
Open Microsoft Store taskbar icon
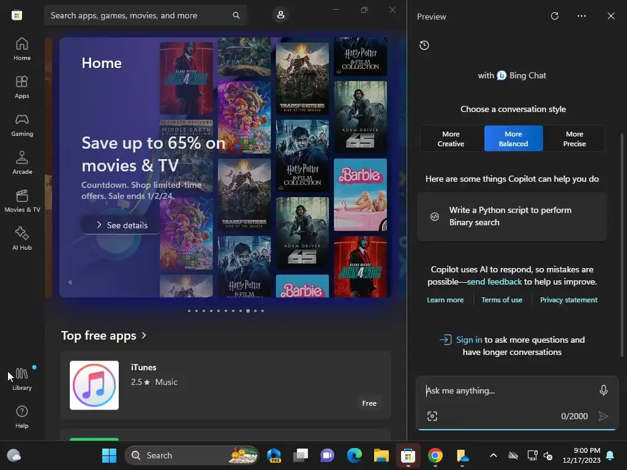click(408, 455)
